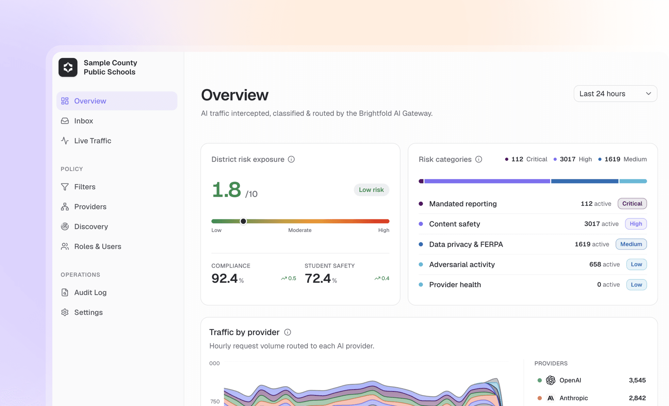Screen dimensions: 669x406
Task: Click the Low badge on Adversarial activity
Action: (636, 264)
